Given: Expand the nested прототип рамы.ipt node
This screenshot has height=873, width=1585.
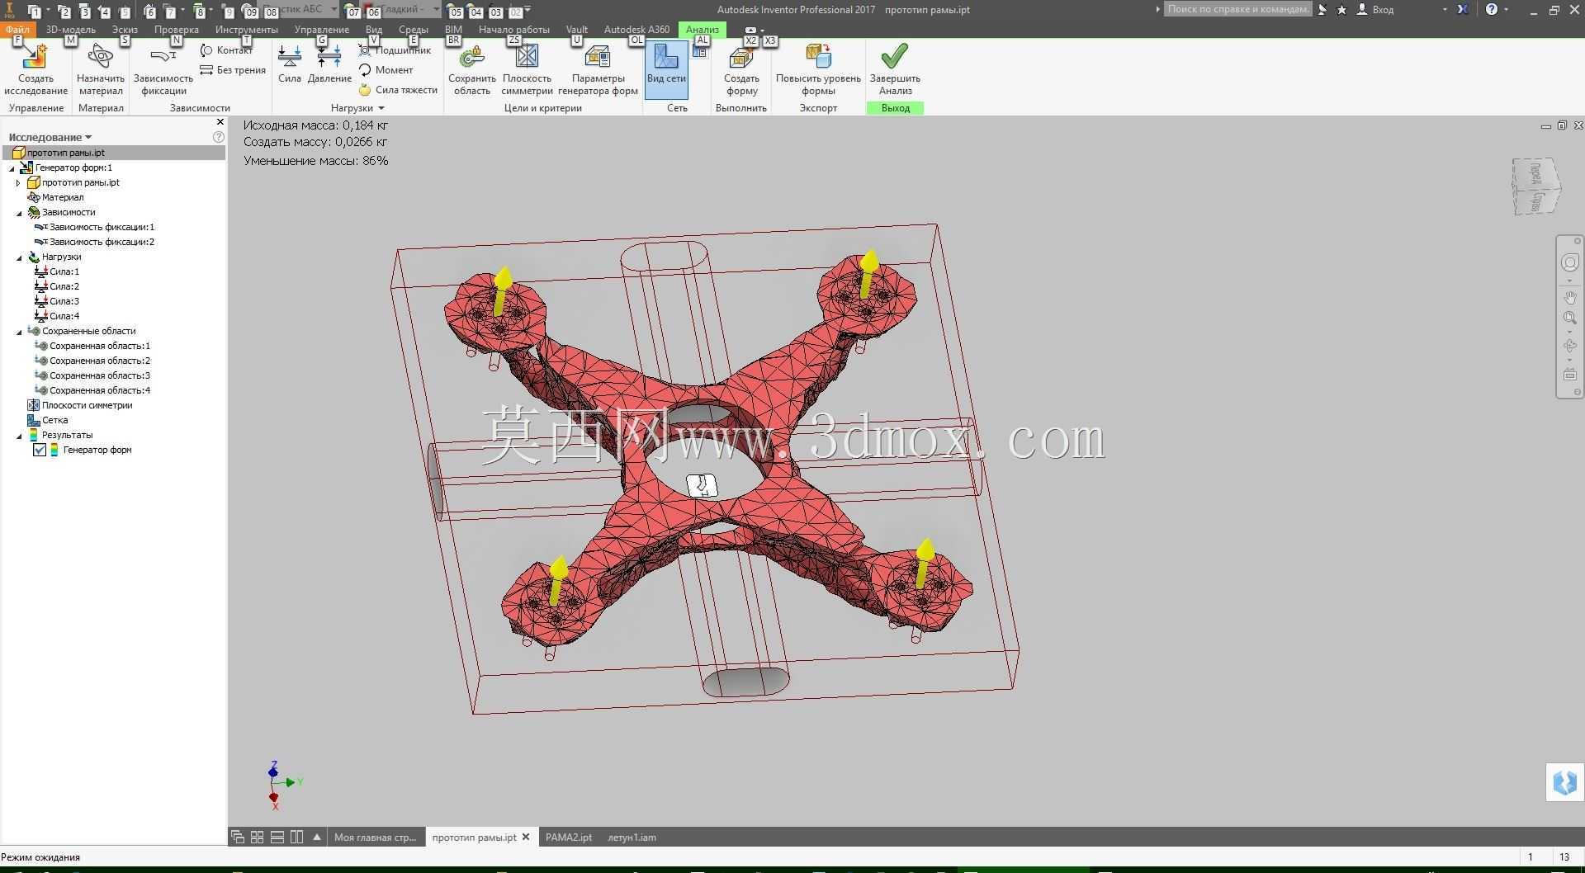Looking at the screenshot, I should (x=18, y=183).
